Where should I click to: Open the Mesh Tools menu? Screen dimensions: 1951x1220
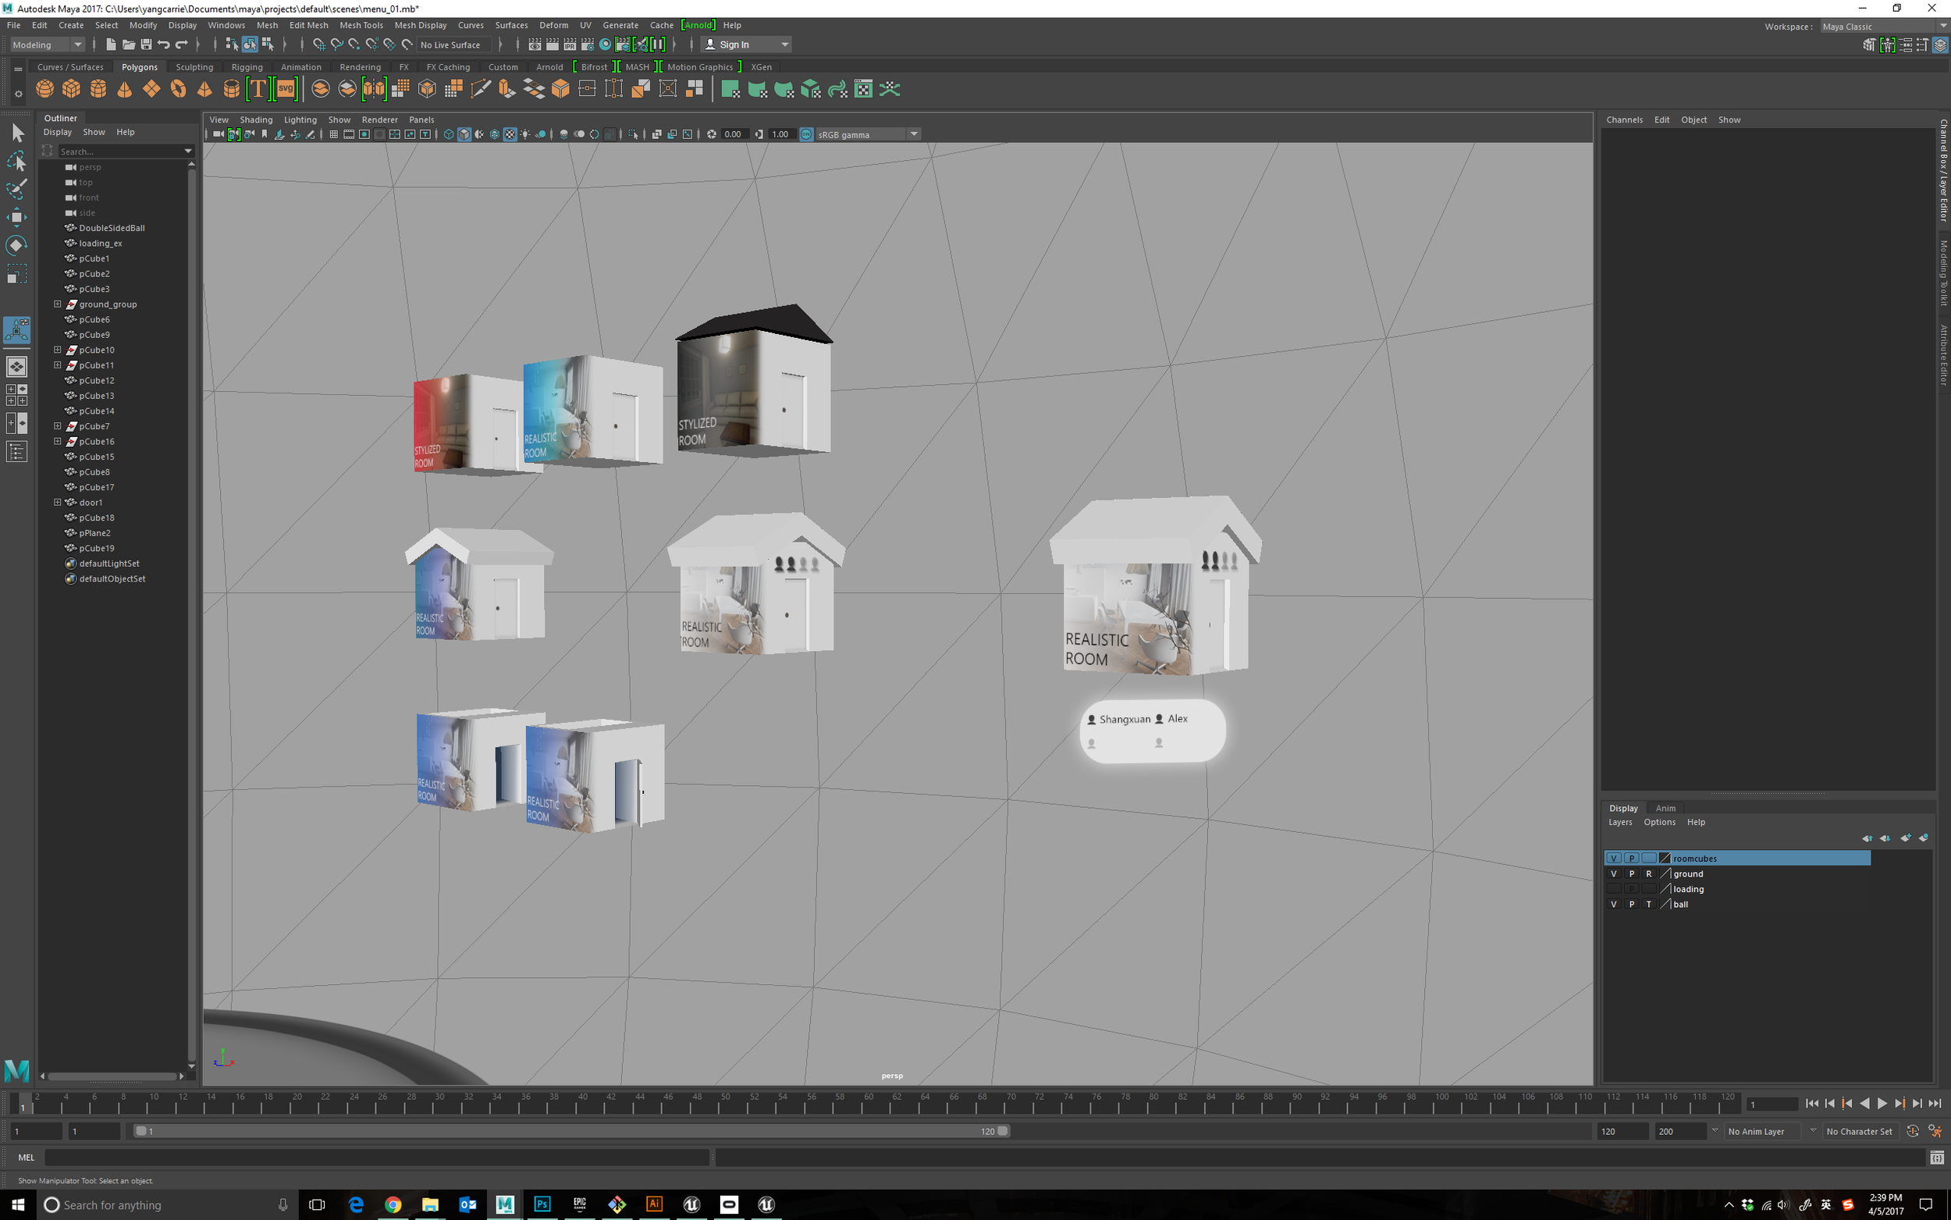tap(361, 25)
